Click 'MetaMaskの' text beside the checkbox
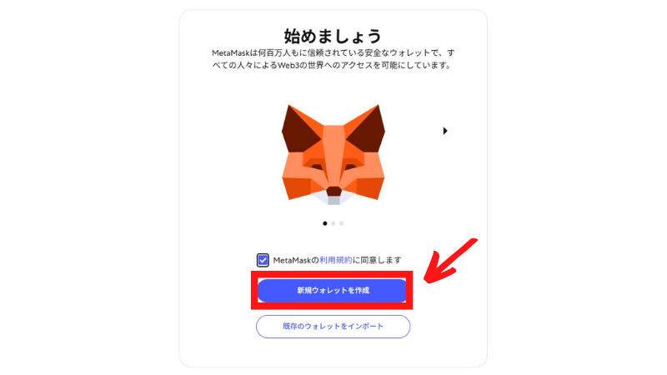Image resolution: width=667 pixels, height=375 pixels. pos(296,260)
